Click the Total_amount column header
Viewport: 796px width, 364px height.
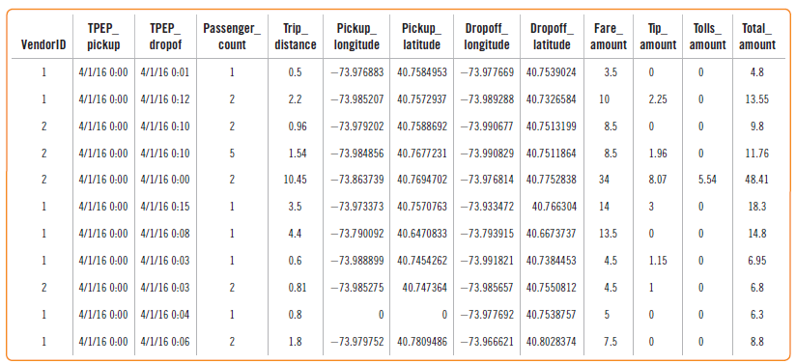point(757,36)
